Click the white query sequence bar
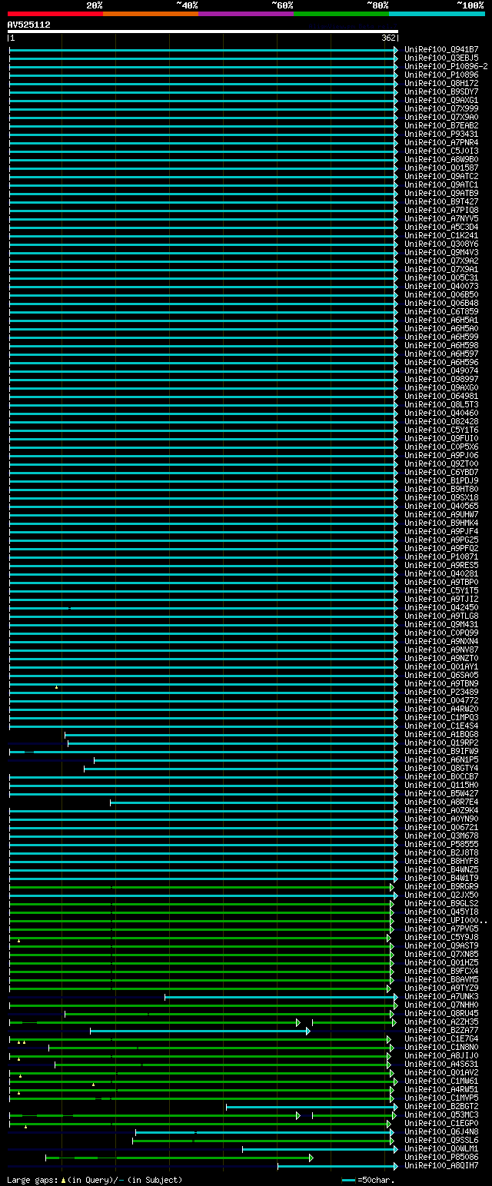492x1186 pixels. click(203, 32)
